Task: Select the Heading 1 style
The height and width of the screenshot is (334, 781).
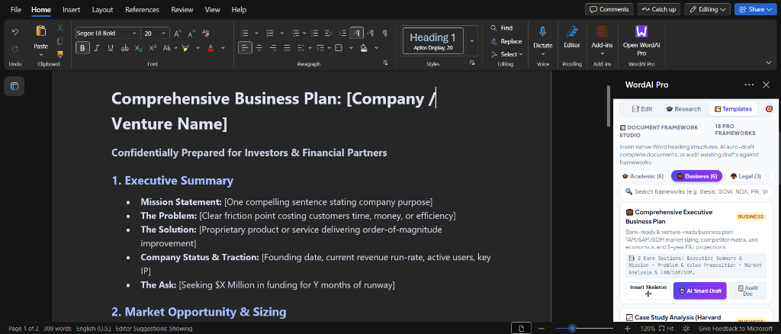Action: point(433,40)
